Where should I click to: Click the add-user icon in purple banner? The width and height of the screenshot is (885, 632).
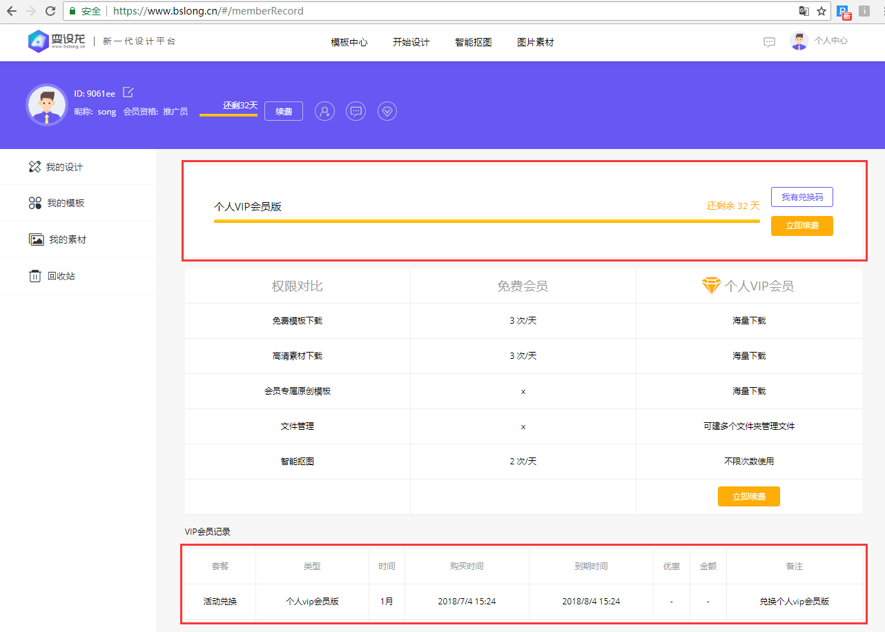tap(324, 111)
